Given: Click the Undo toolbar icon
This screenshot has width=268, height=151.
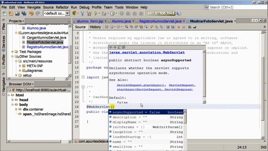Looking at the screenshot, I should point(31,13).
